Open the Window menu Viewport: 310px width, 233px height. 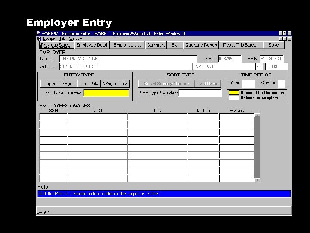pos(75,38)
